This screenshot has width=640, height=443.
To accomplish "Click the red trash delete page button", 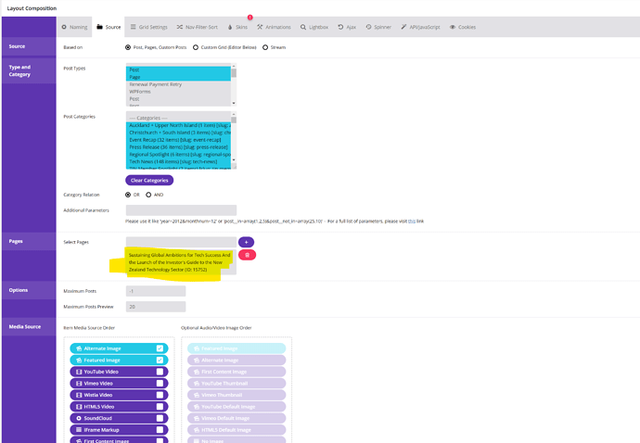I will click(247, 255).
